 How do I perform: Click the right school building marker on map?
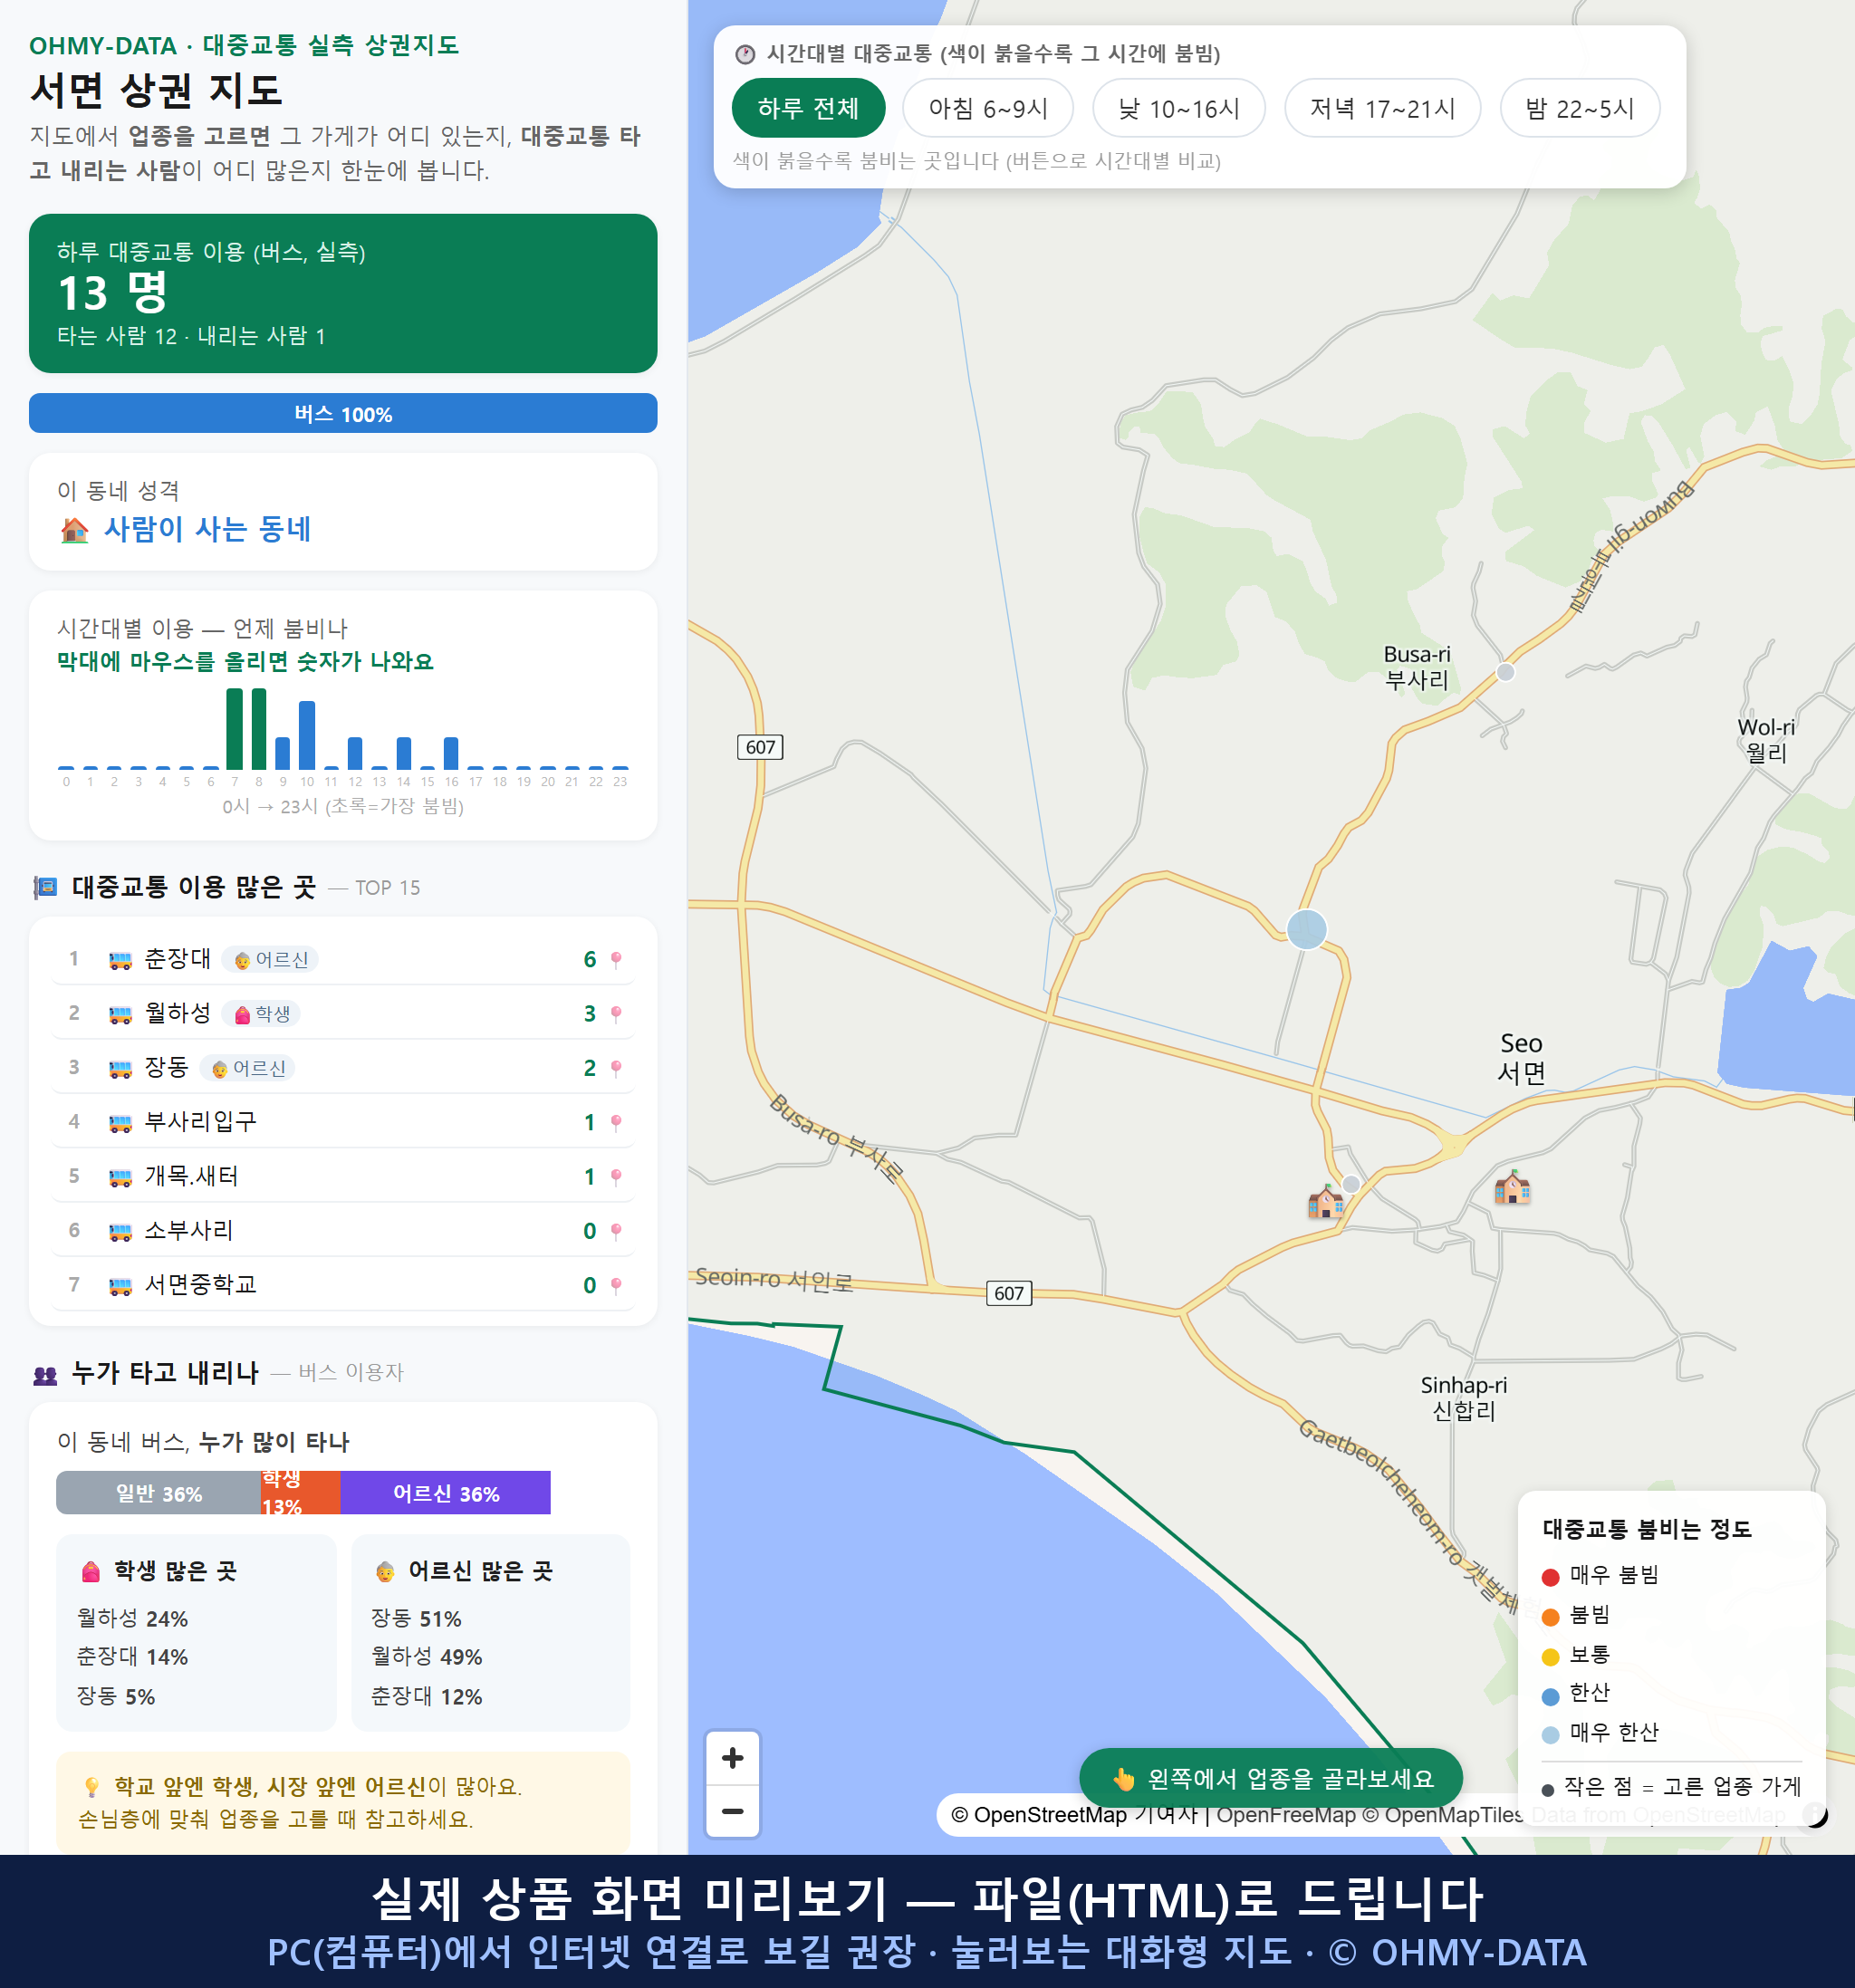click(x=1512, y=1186)
